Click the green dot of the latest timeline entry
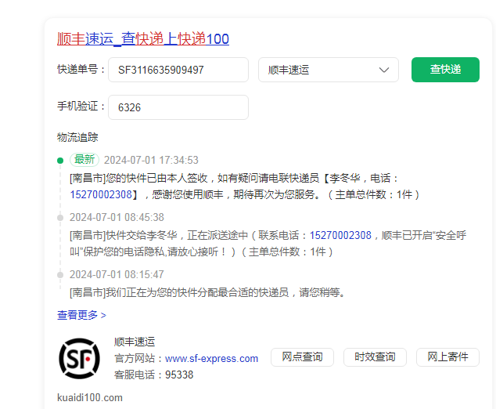 (x=60, y=161)
